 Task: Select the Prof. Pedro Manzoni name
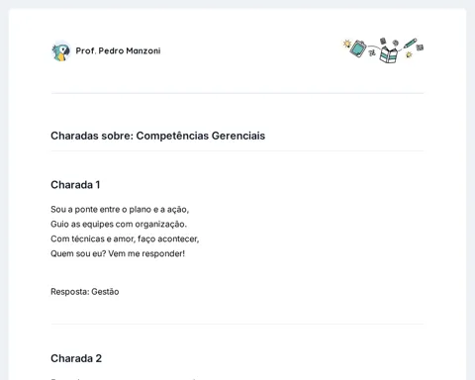click(x=118, y=50)
